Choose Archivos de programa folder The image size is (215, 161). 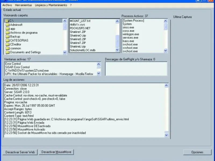coord(22,32)
